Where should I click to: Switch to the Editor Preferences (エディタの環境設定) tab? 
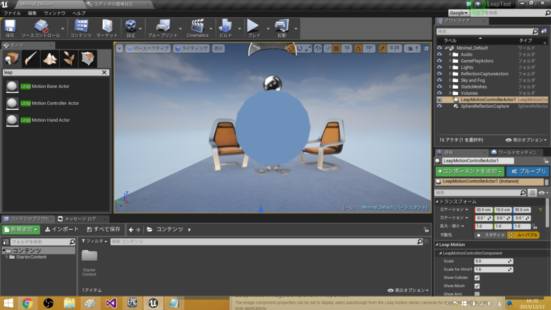115,4
